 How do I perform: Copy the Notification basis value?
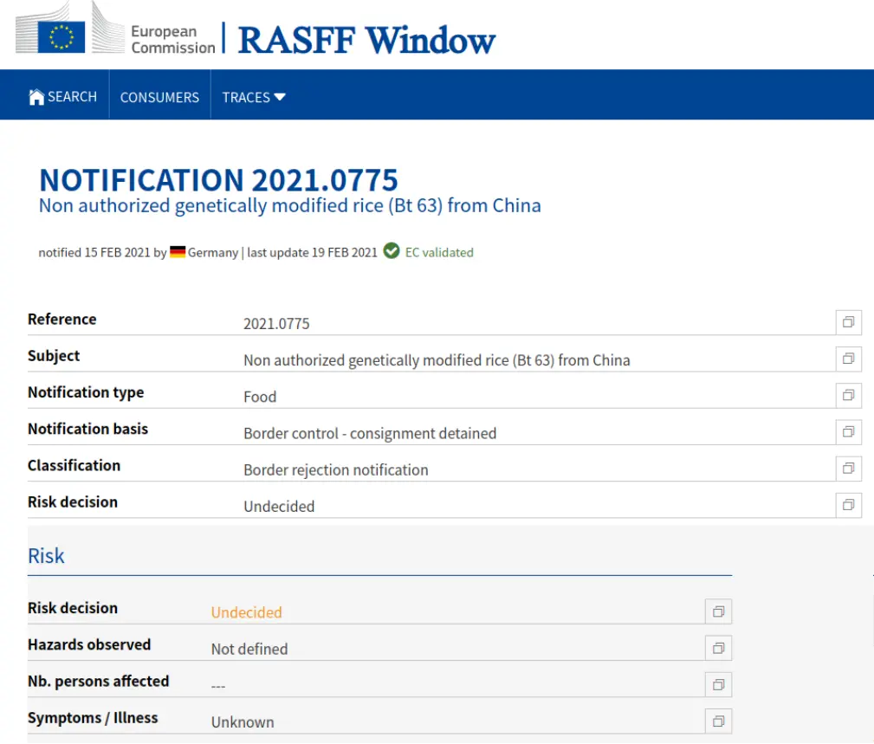point(848,431)
